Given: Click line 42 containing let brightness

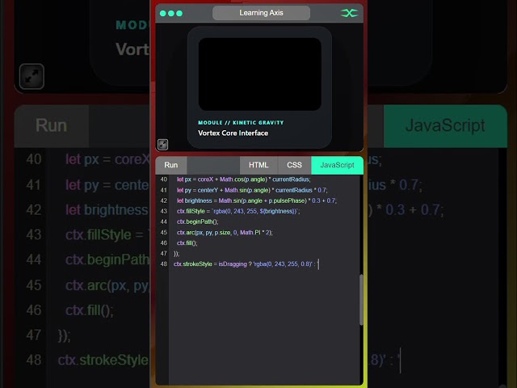Looking at the screenshot, I should pyautogui.click(x=257, y=200).
